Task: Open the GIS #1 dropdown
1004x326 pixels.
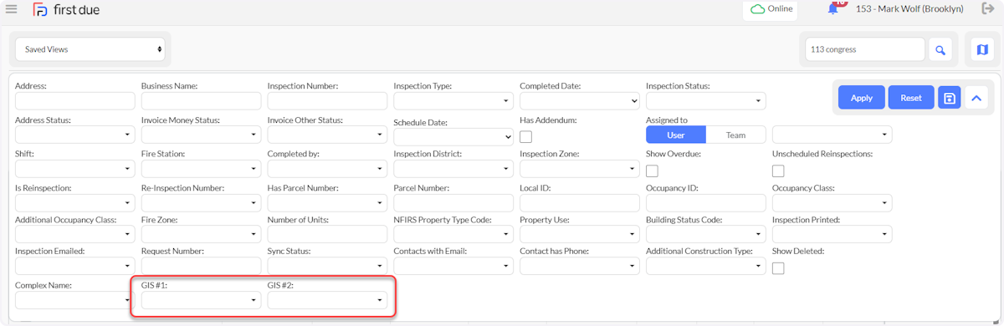Action: [201, 300]
